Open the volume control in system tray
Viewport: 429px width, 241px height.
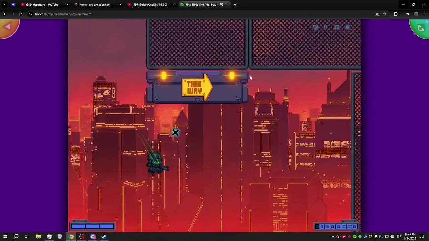coord(392,237)
